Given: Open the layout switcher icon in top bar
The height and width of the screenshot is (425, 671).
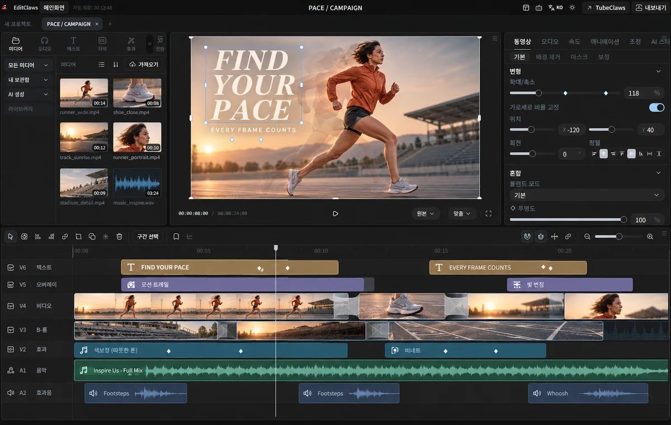Looking at the screenshot, I should [x=526, y=8].
